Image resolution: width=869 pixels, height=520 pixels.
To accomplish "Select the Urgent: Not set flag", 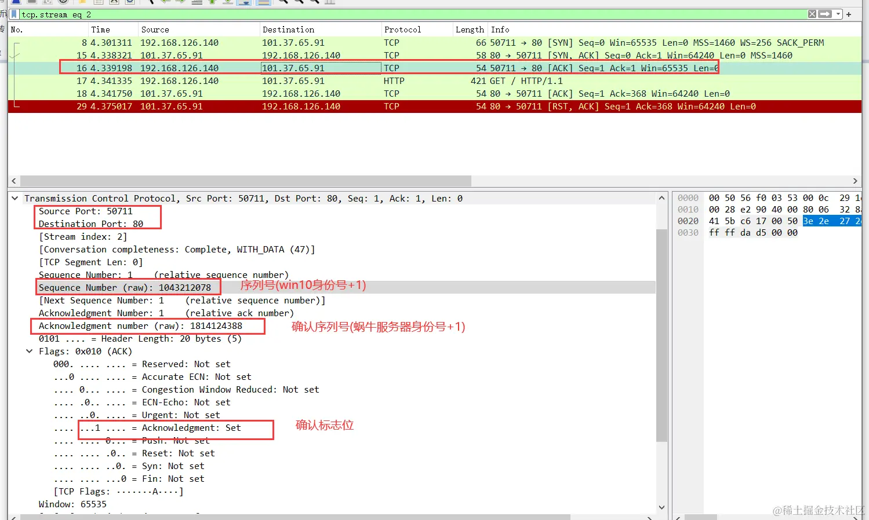I will pyautogui.click(x=137, y=415).
